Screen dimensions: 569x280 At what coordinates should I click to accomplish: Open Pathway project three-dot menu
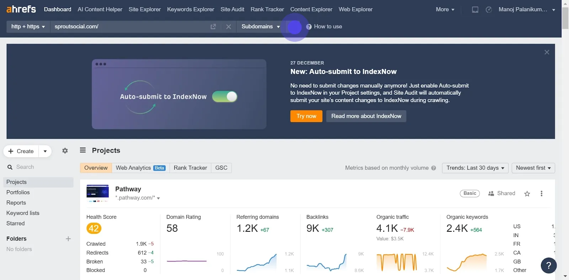coord(542,193)
